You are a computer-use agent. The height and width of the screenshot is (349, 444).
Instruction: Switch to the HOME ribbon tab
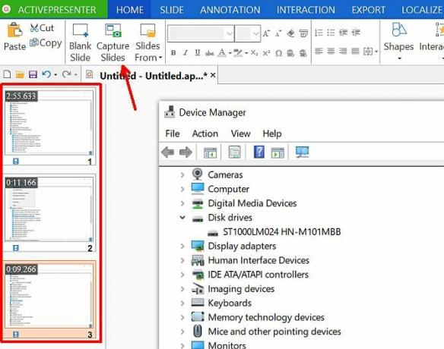130,10
